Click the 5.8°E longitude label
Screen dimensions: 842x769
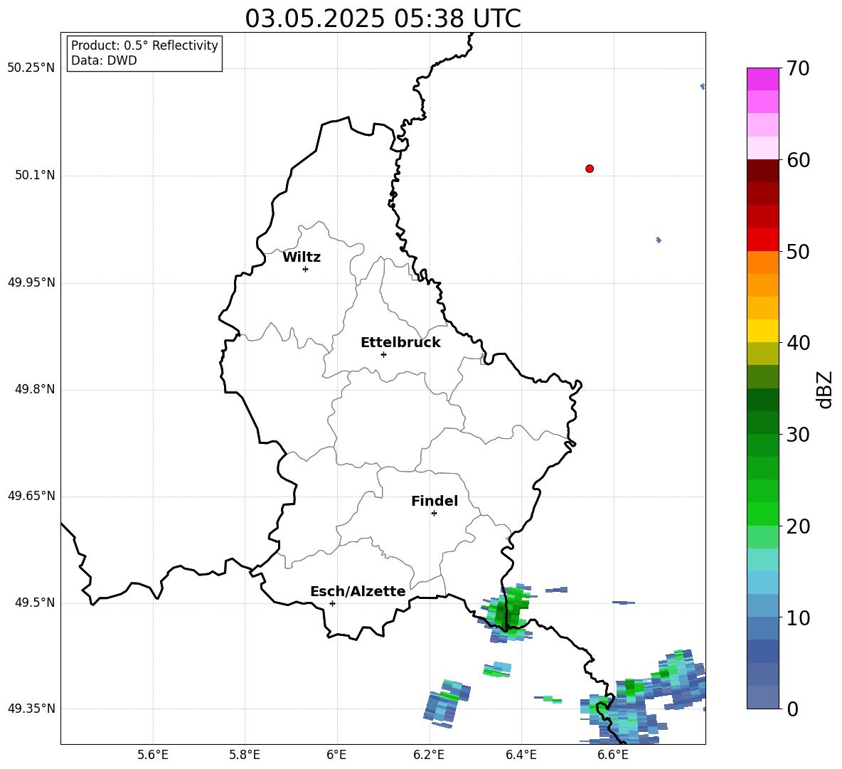click(245, 755)
